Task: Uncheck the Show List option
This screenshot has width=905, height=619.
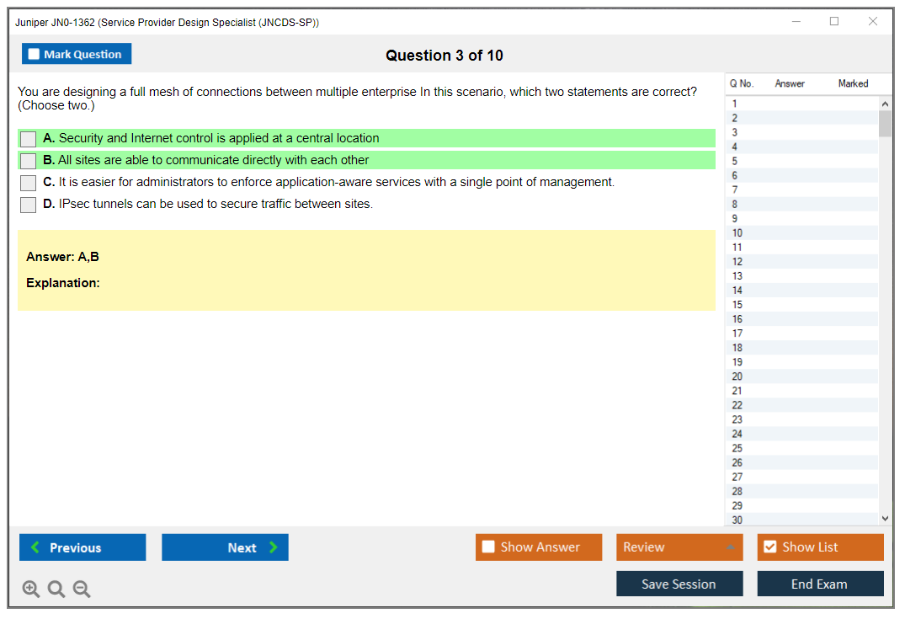Action: [769, 547]
